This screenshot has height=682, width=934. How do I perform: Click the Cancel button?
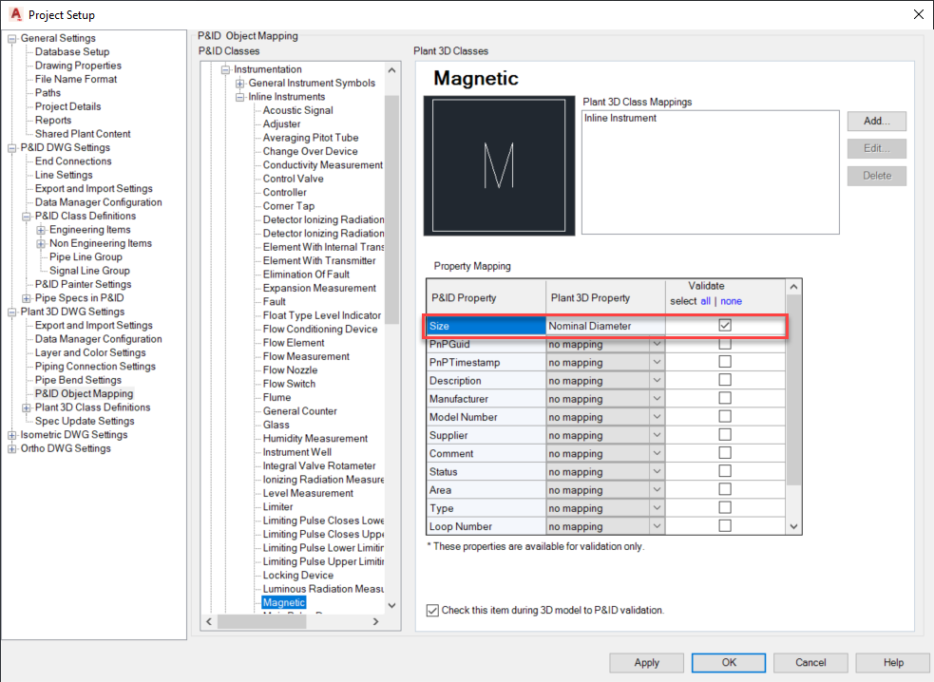point(810,662)
